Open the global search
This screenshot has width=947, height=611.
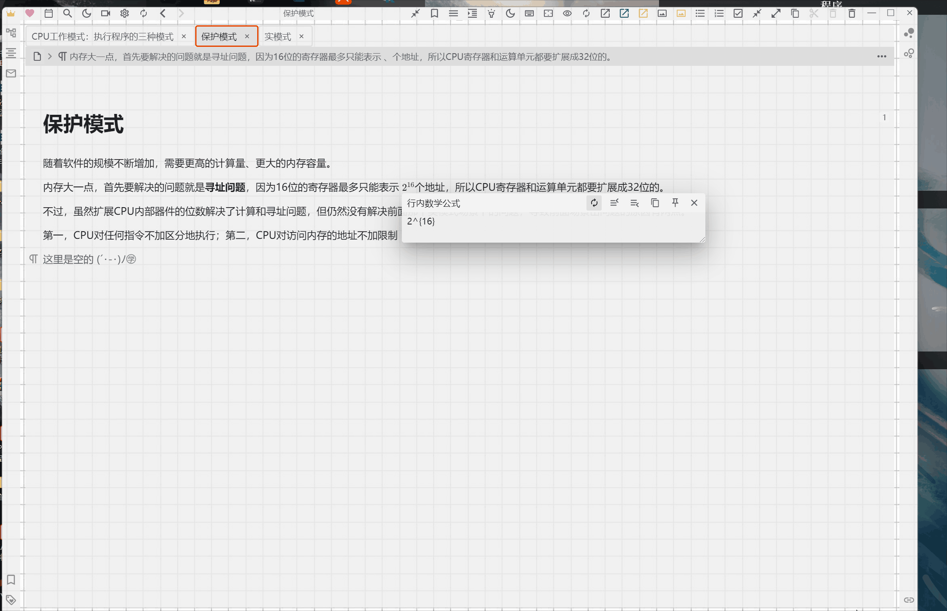click(x=67, y=13)
